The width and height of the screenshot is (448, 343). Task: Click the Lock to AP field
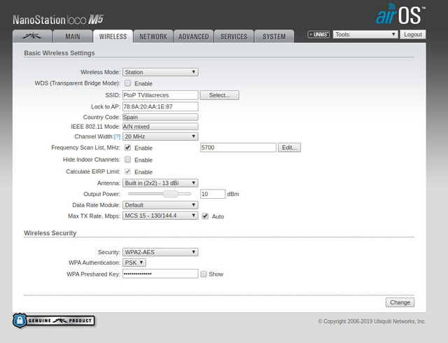tap(160, 106)
